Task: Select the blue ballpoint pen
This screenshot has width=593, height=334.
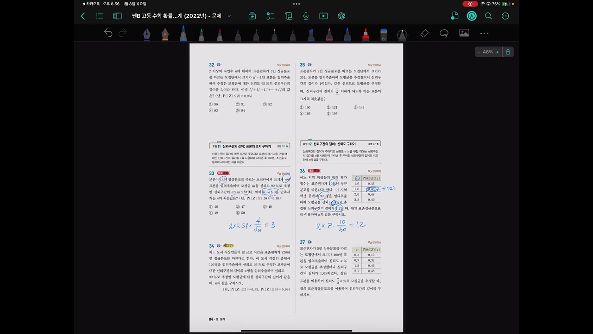Action: (183, 33)
